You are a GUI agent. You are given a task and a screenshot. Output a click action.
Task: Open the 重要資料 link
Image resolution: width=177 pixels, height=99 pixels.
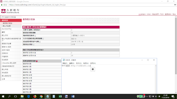[168, 14]
